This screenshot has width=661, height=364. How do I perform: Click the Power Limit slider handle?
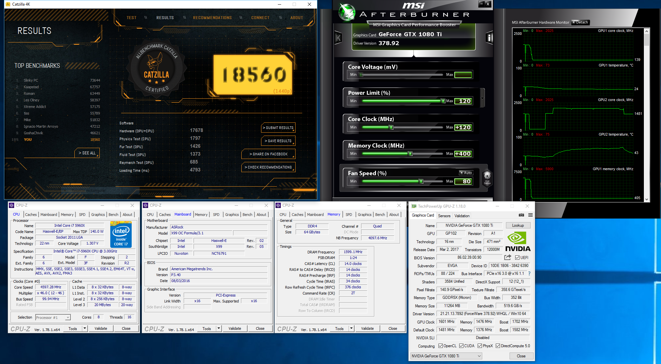tap(443, 101)
